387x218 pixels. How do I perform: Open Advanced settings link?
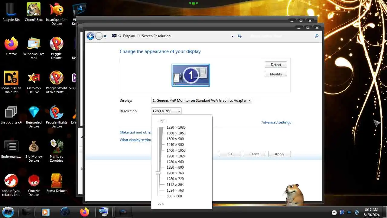click(x=276, y=122)
